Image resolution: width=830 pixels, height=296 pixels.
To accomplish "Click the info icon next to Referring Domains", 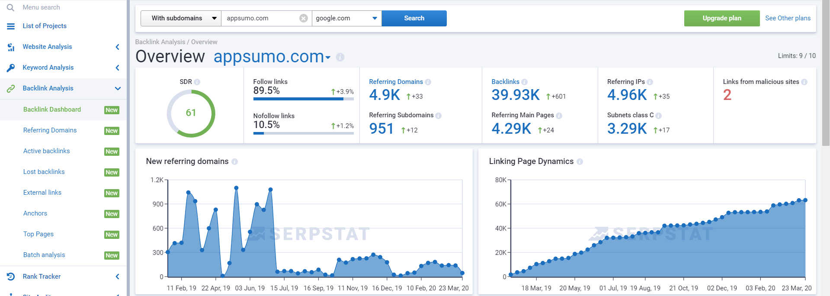I will [x=428, y=82].
